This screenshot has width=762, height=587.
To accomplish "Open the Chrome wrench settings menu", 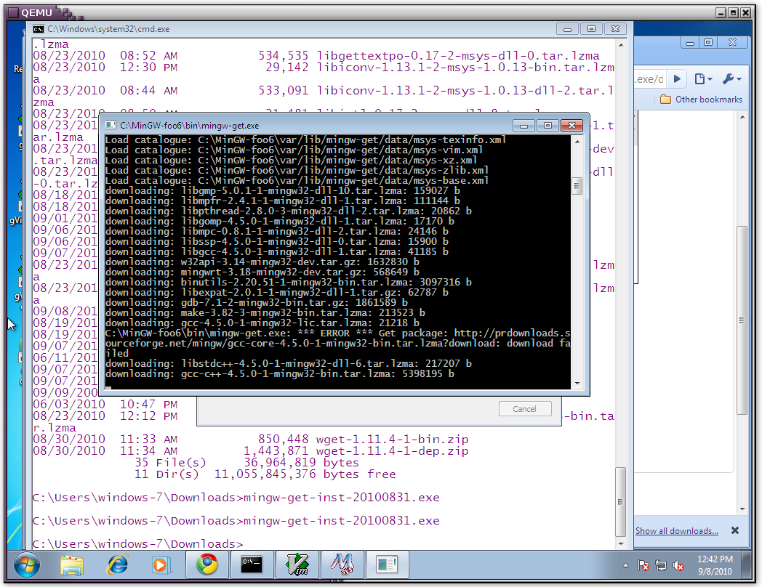I will pos(731,78).
